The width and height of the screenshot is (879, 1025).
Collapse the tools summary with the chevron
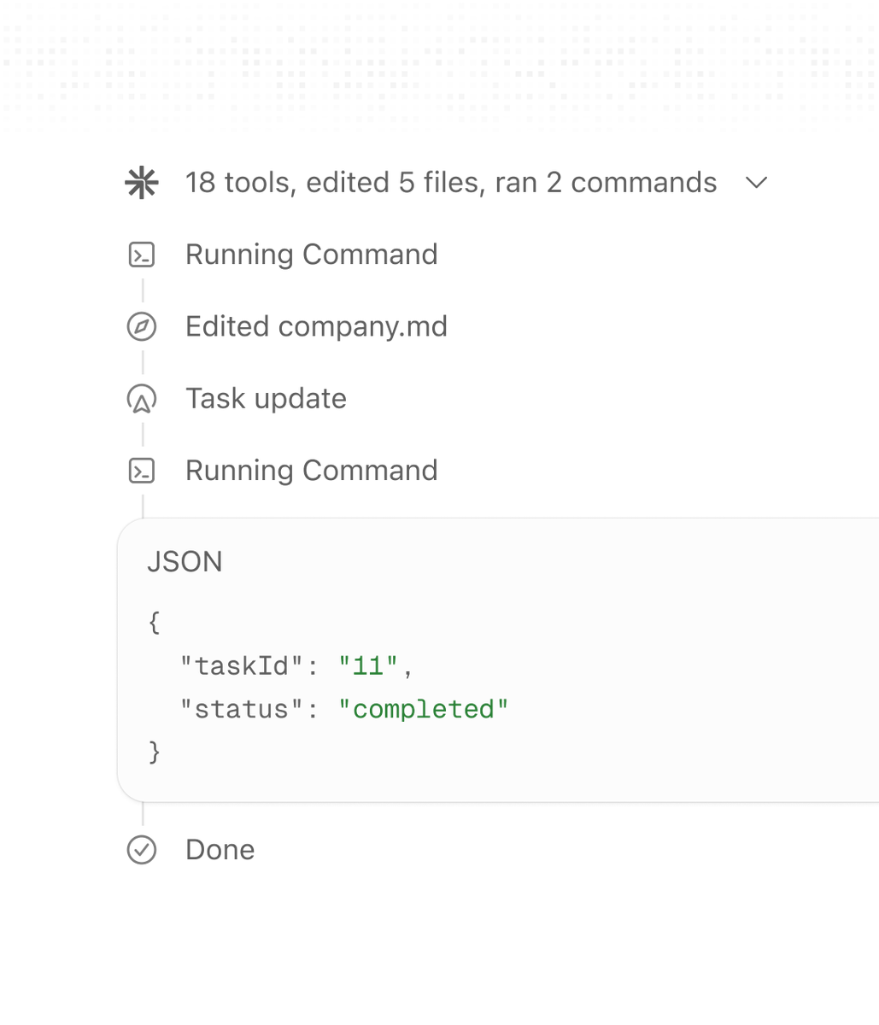pyautogui.click(x=757, y=183)
